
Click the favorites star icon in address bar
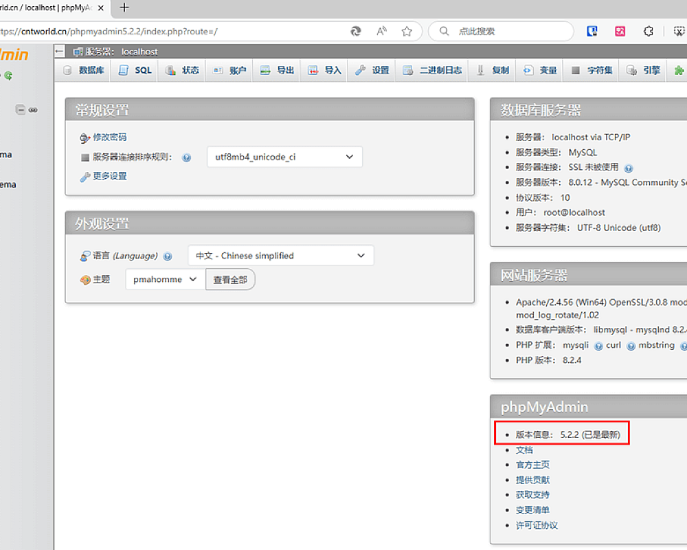[x=407, y=32]
